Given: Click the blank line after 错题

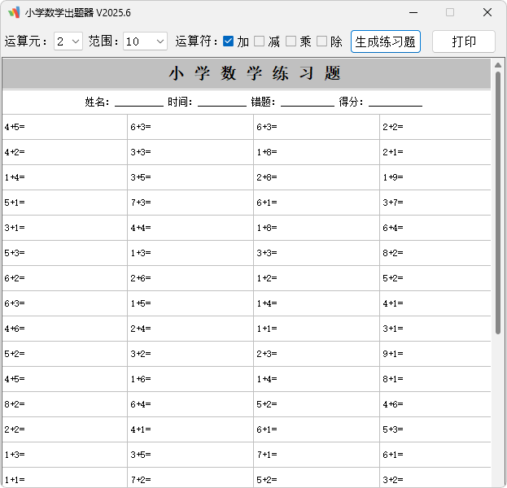Looking at the screenshot, I should tap(308, 102).
